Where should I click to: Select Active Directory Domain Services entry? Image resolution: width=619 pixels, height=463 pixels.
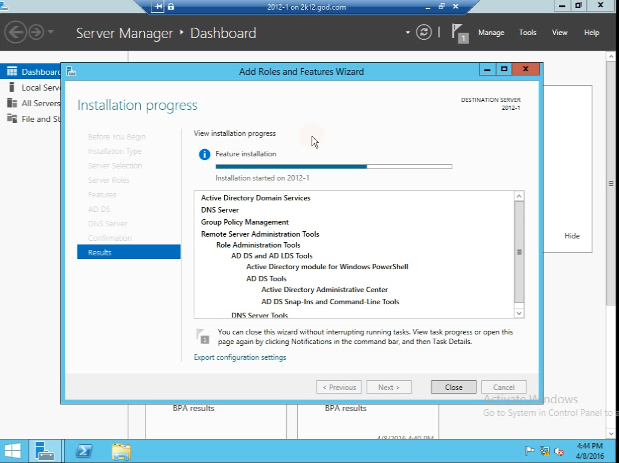(x=255, y=198)
